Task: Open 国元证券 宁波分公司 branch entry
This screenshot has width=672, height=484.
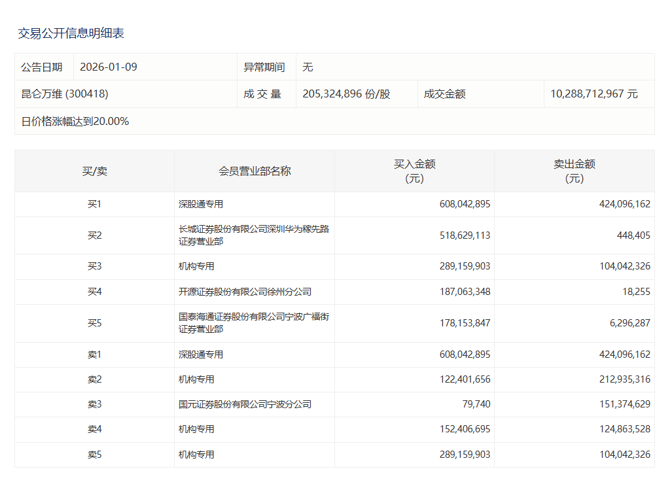Action: click(245, 404)
